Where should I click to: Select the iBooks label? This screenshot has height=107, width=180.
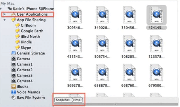(x=23, y=87)
